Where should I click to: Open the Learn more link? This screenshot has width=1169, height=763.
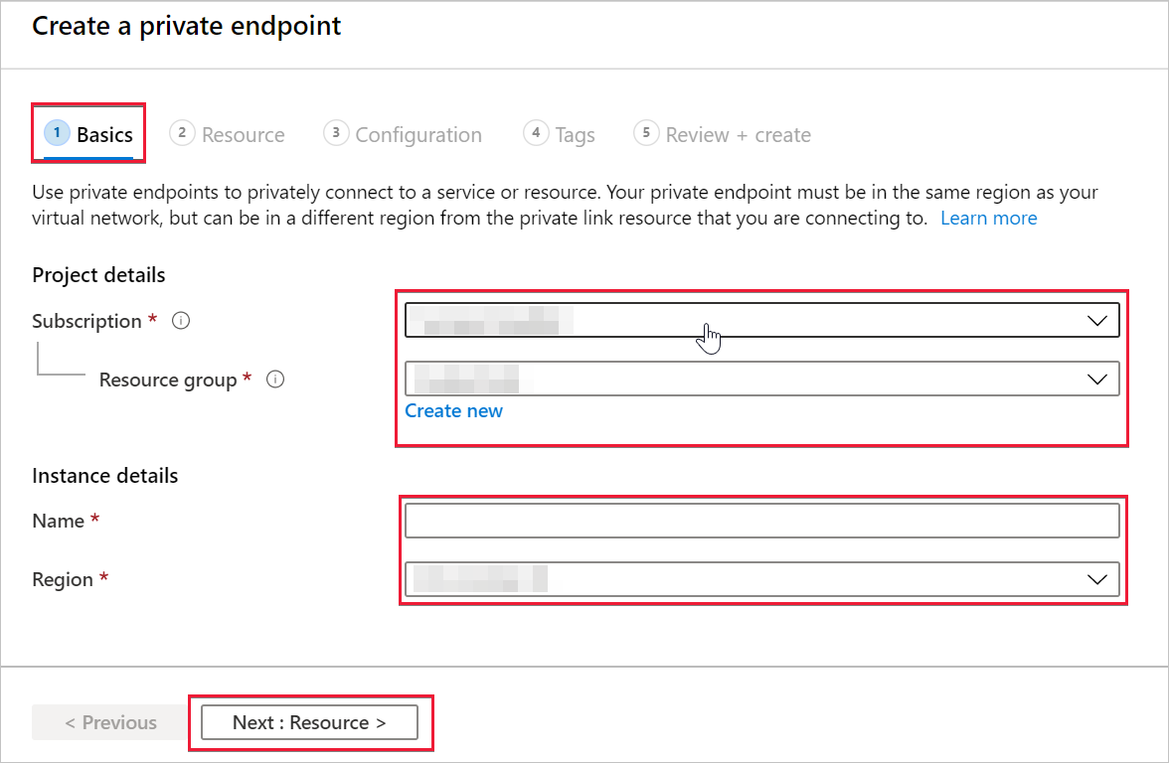(988, 219)
